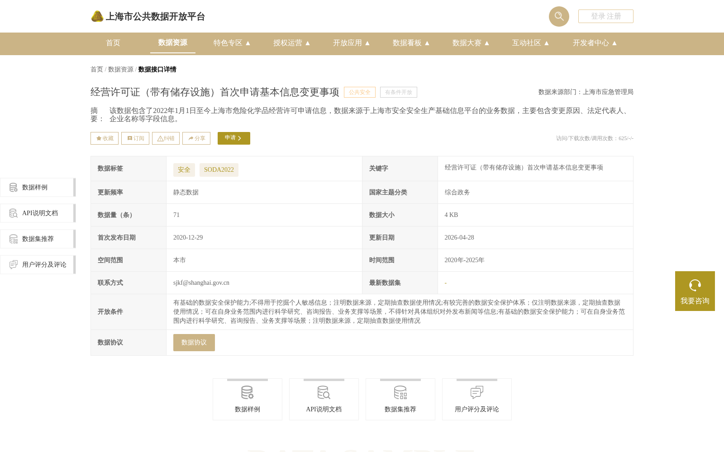
Task: Click the 数据来源部门 上海市应急管理局 text
Action: (586, 92)
